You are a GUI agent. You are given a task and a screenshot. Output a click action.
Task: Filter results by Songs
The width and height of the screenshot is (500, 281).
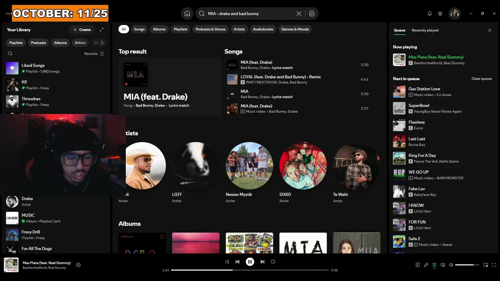(139, 29)
